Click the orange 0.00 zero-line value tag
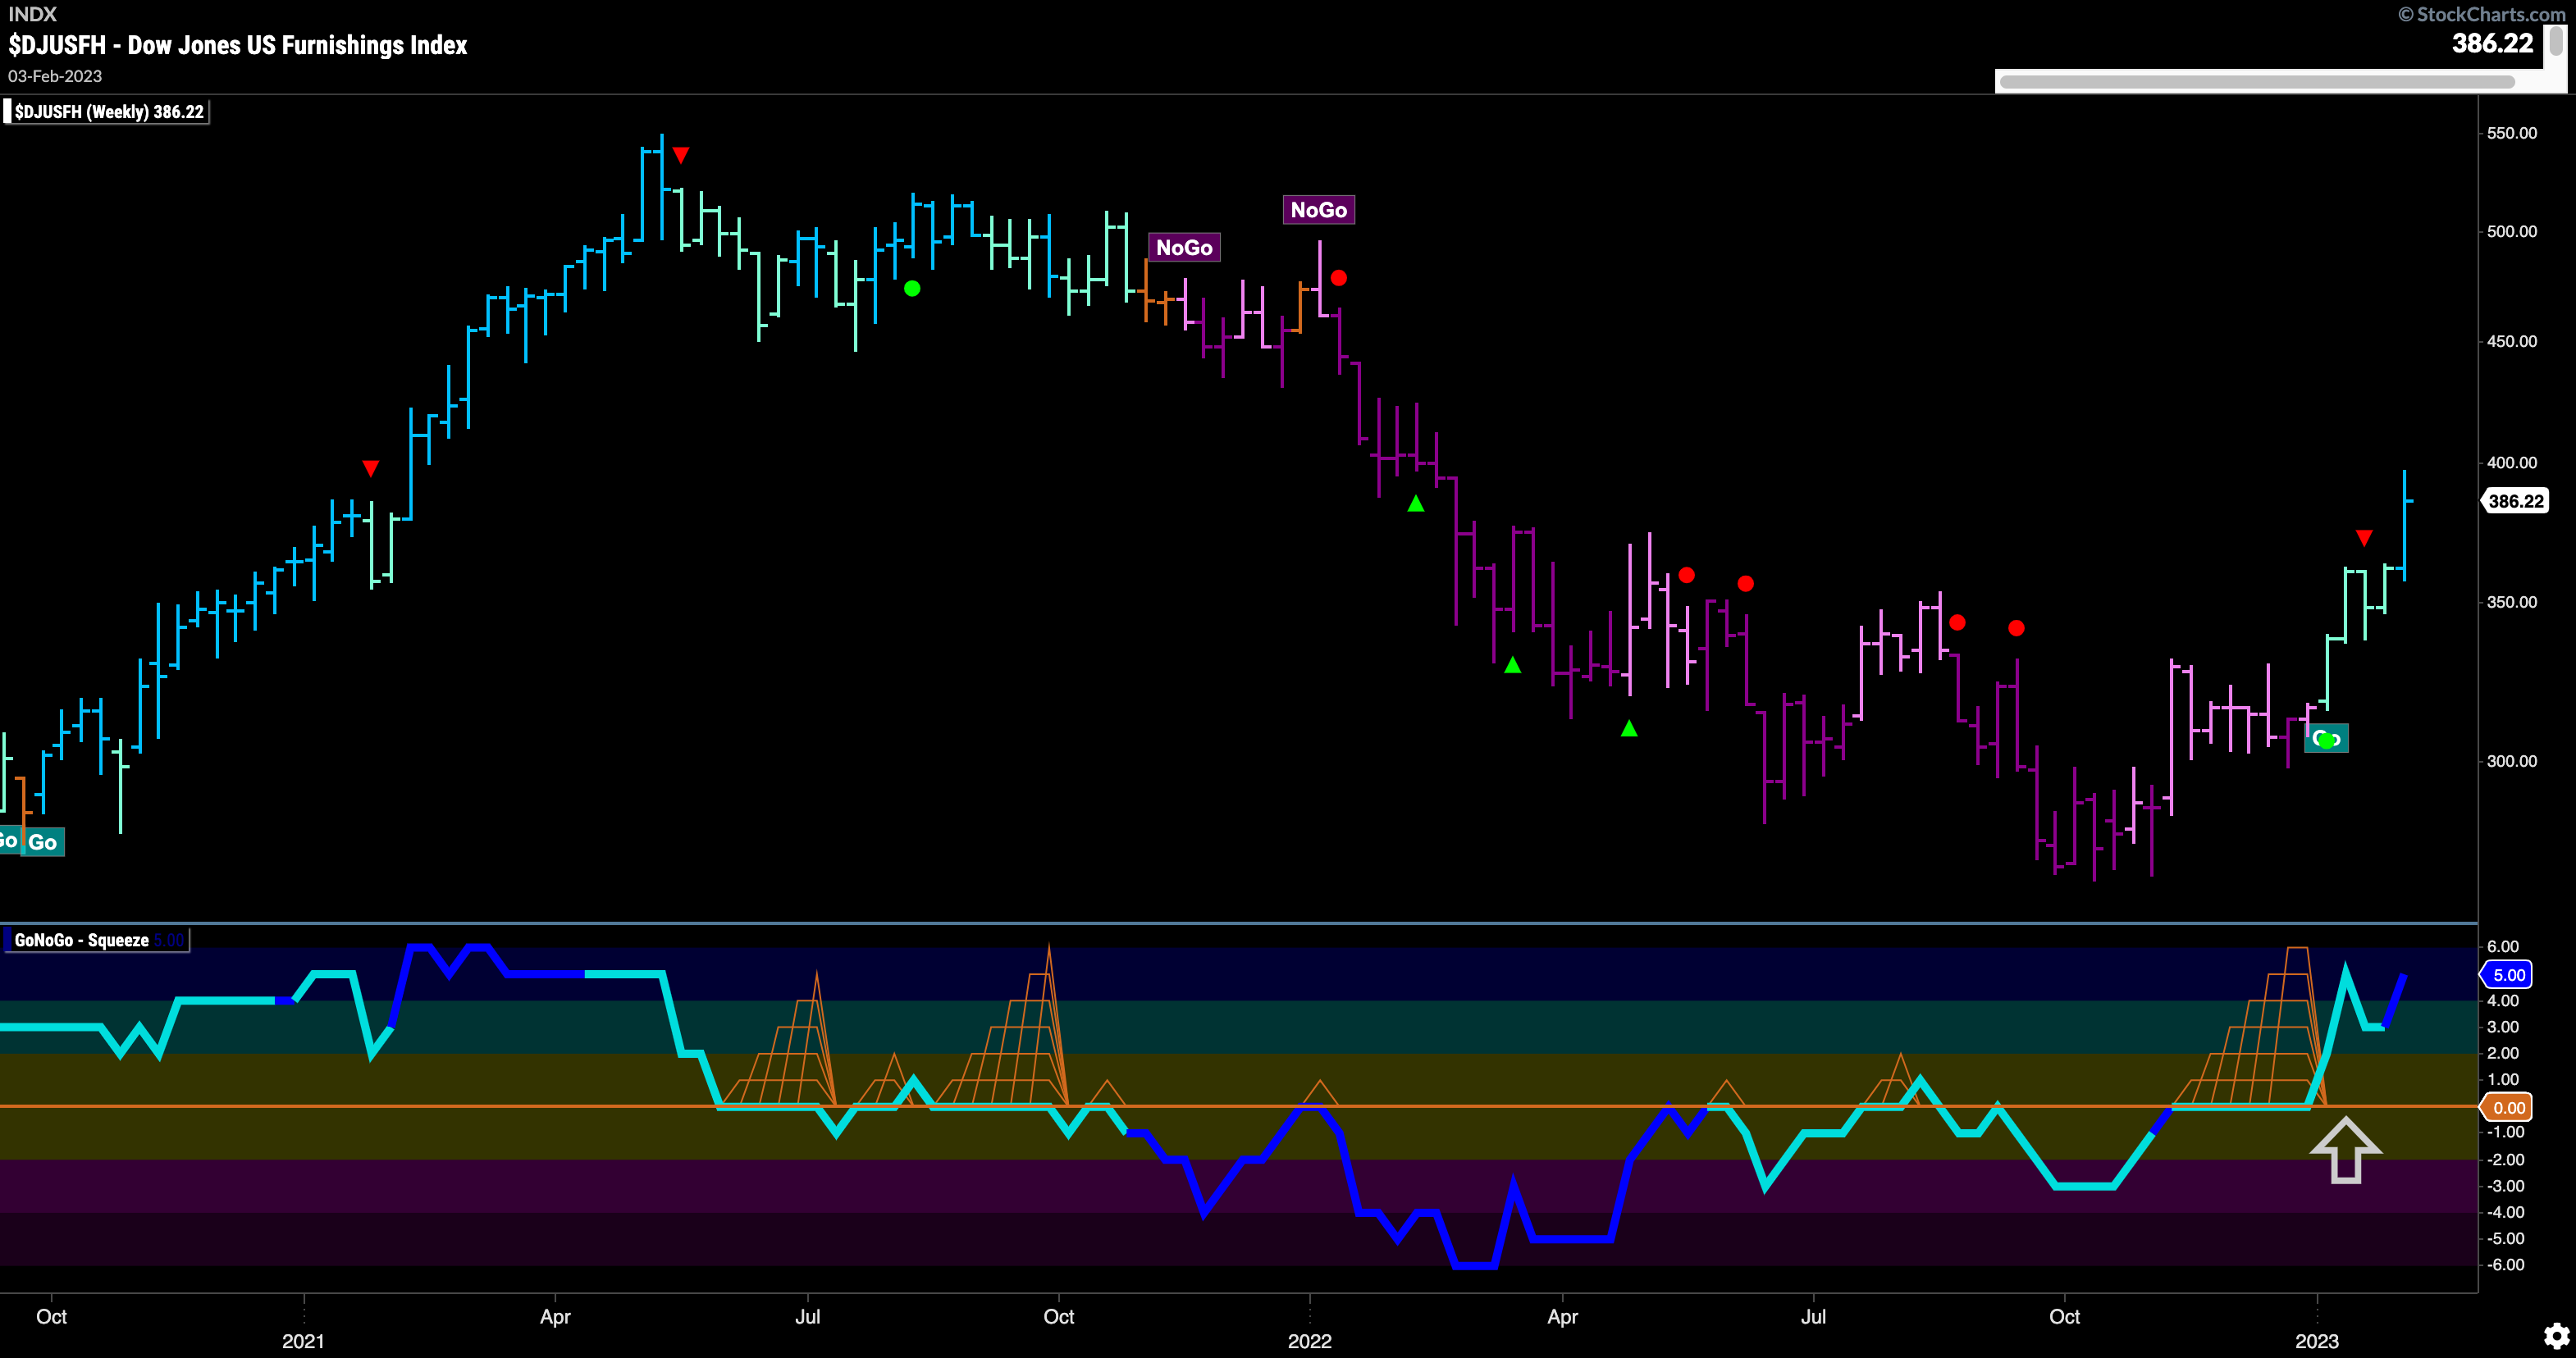Viewport: 2576px width, 1358px height. click(2507, 1107)
